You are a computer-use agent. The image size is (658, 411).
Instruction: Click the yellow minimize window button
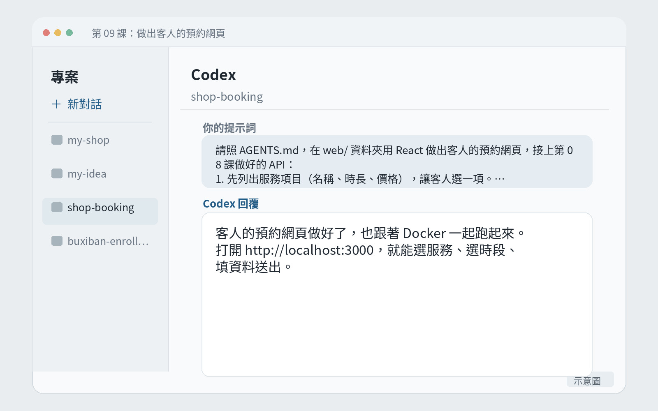point(58,33)
